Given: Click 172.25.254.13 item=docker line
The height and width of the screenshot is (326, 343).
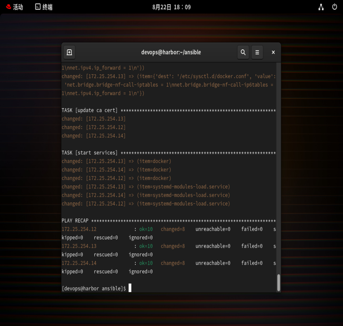Looking at the screenshot, I should [117, 161].
